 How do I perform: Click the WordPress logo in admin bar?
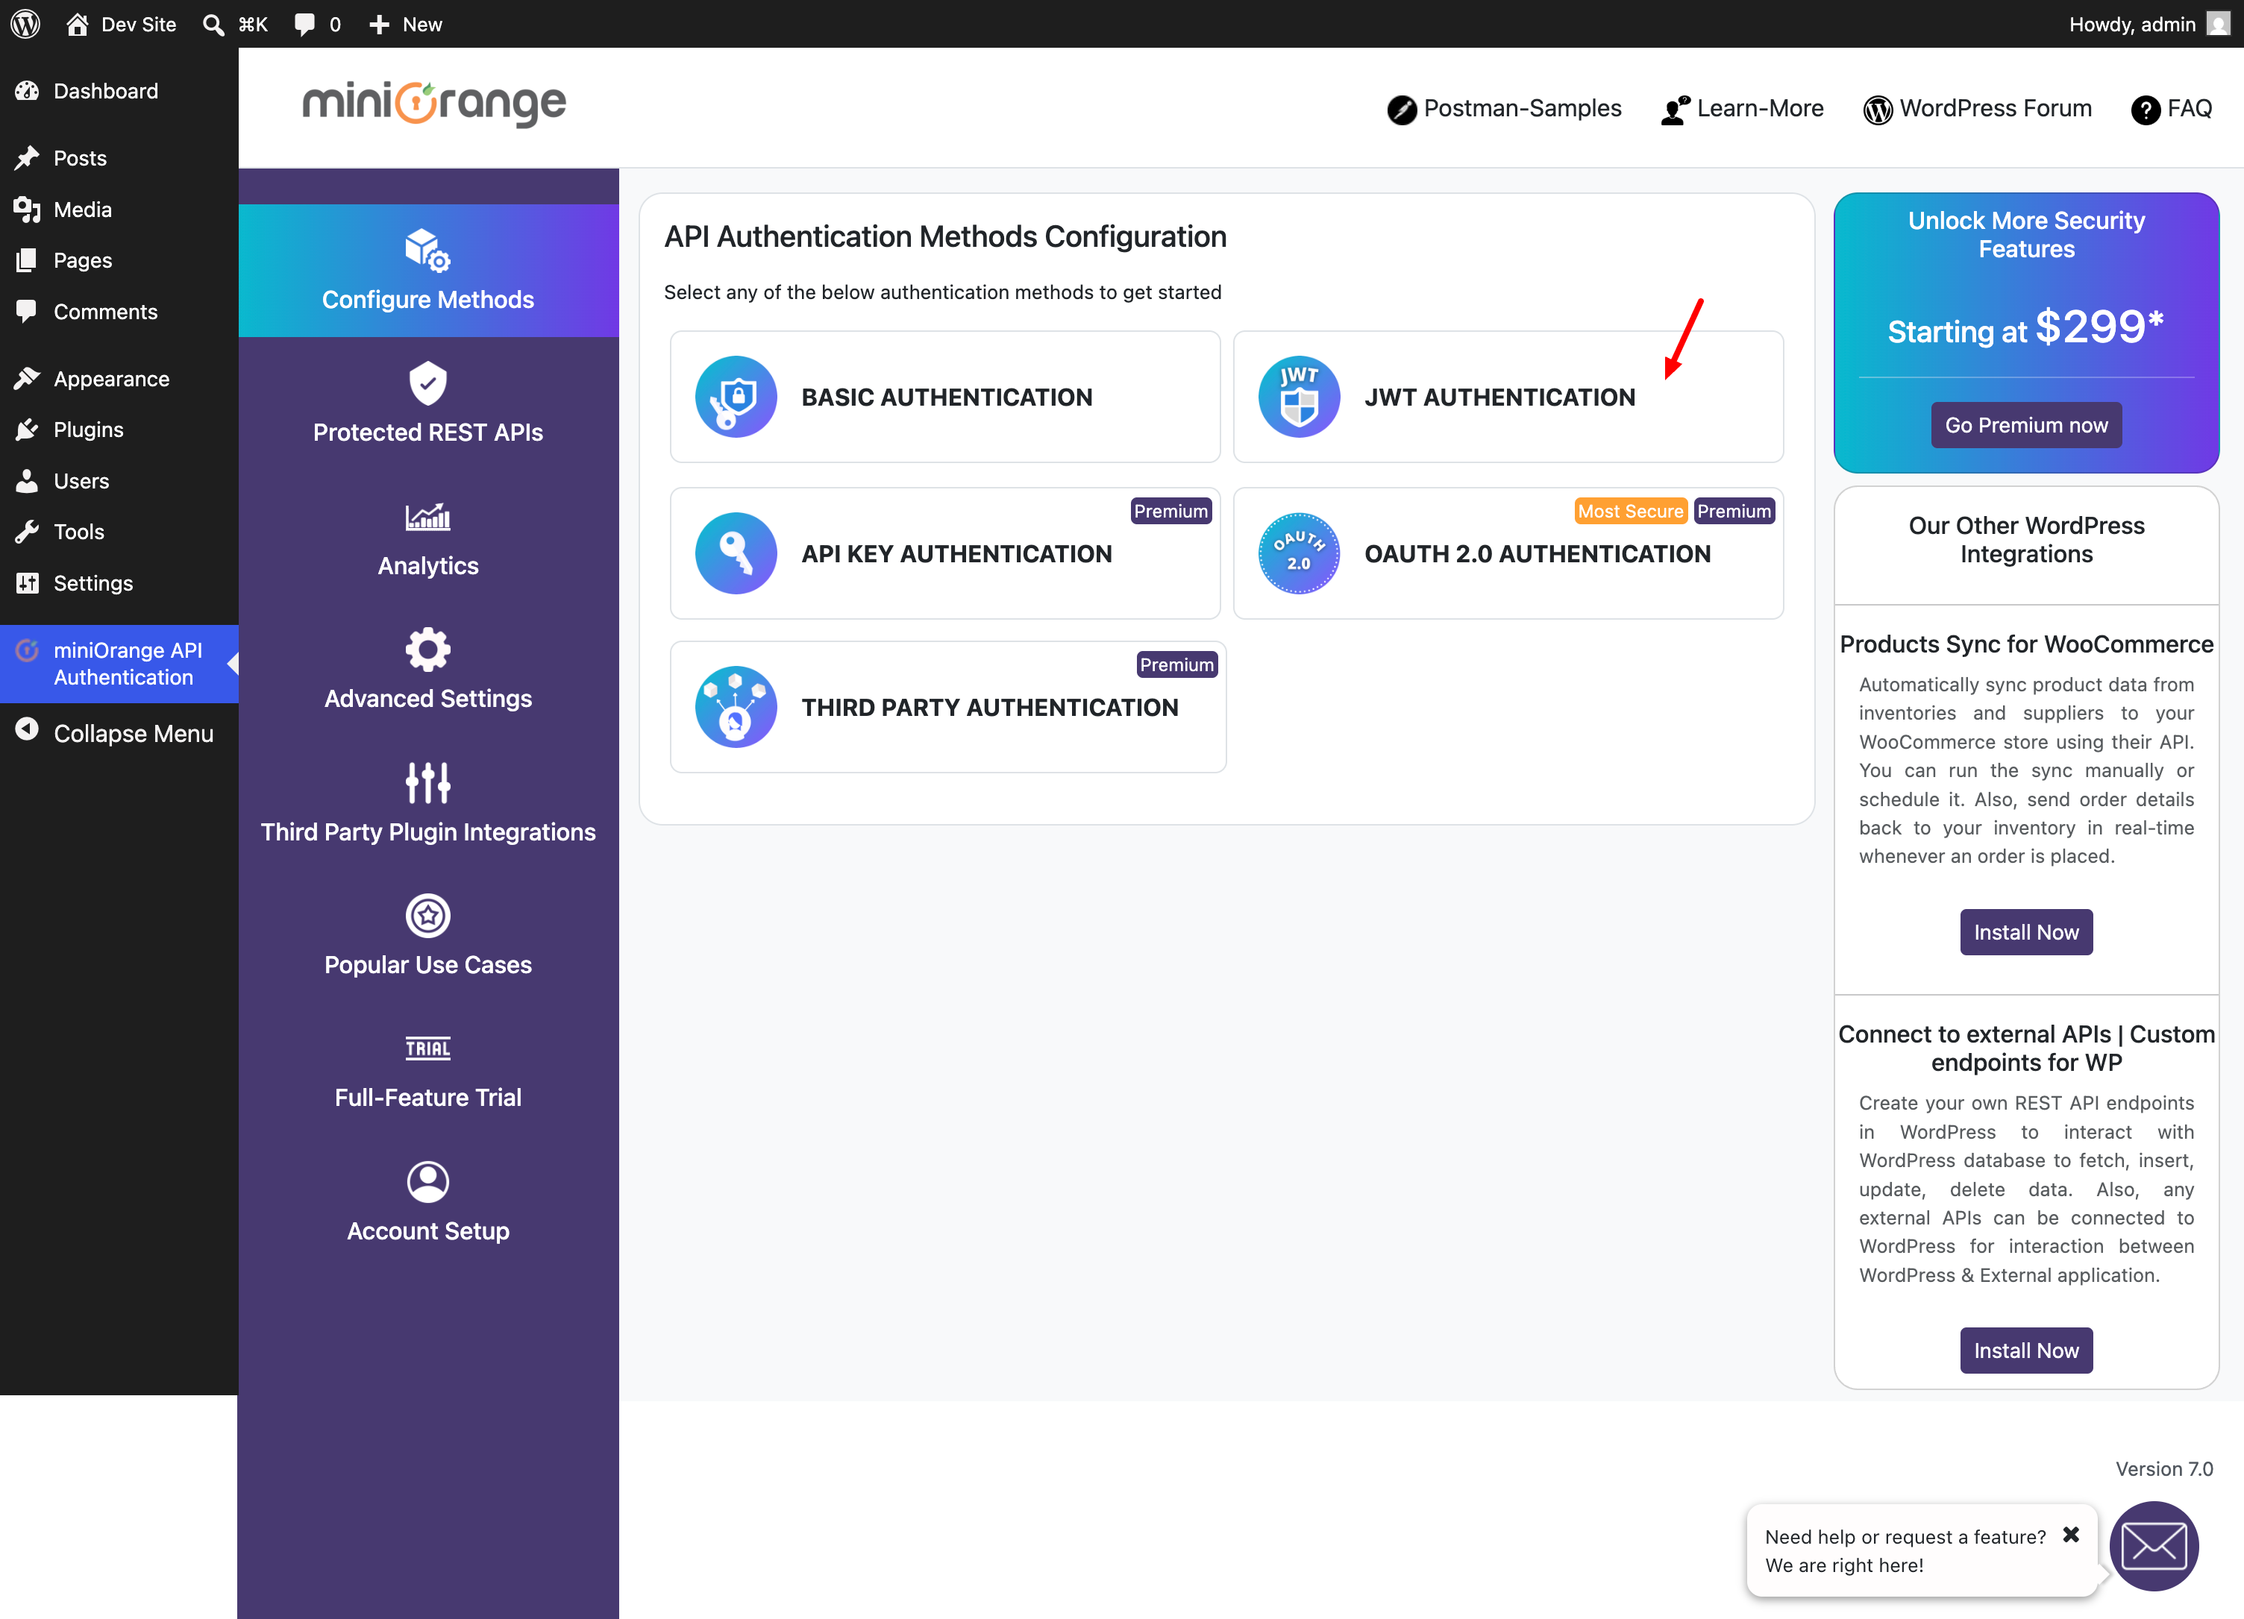tap(25, 24)
